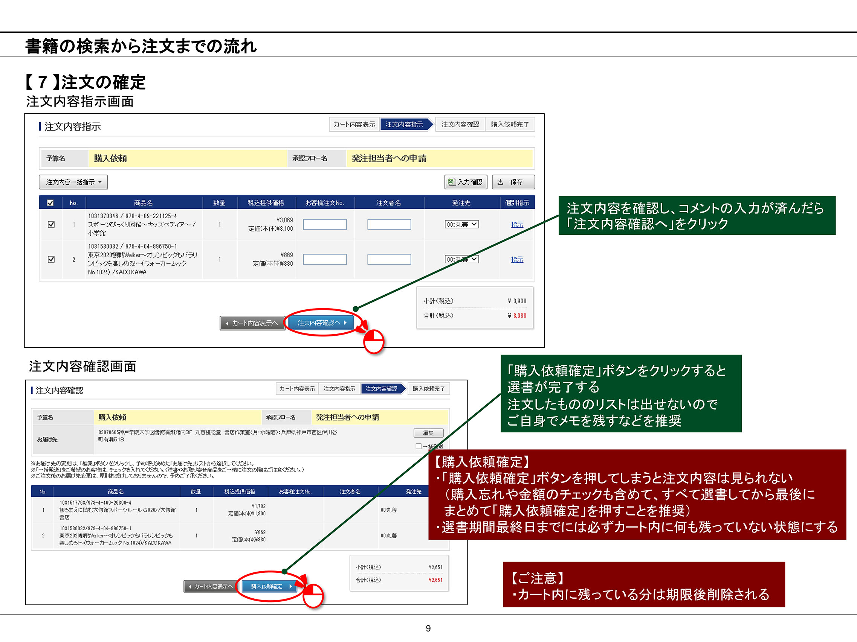Click blue 注文内容確認へ button in upper screen
This screenshot has width=857, height=642.
(x=321, y=323)
